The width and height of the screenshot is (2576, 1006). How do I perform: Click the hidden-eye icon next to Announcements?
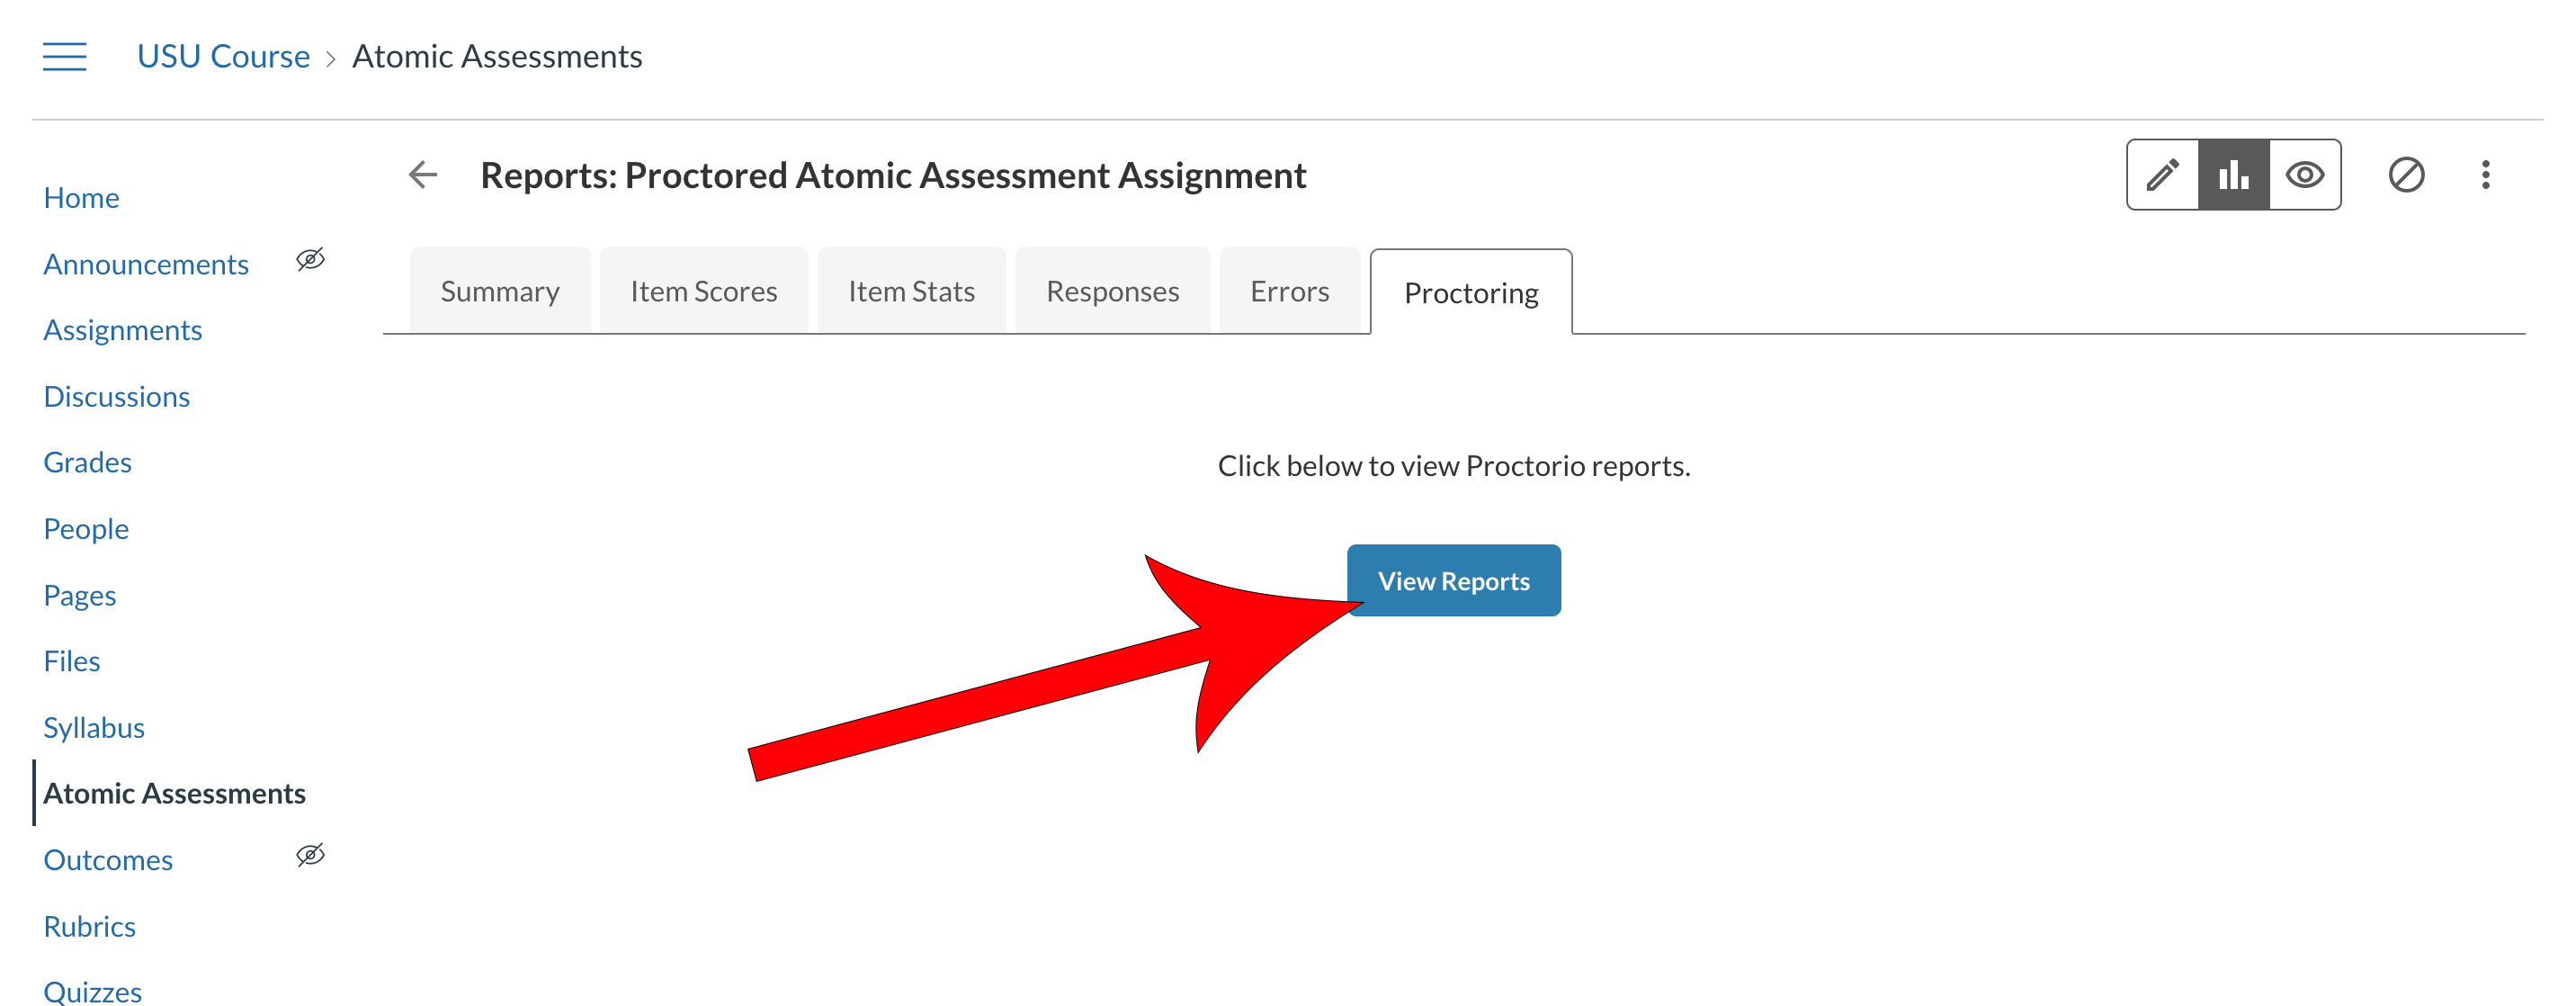pyautogui.click(x=309, y=259)
